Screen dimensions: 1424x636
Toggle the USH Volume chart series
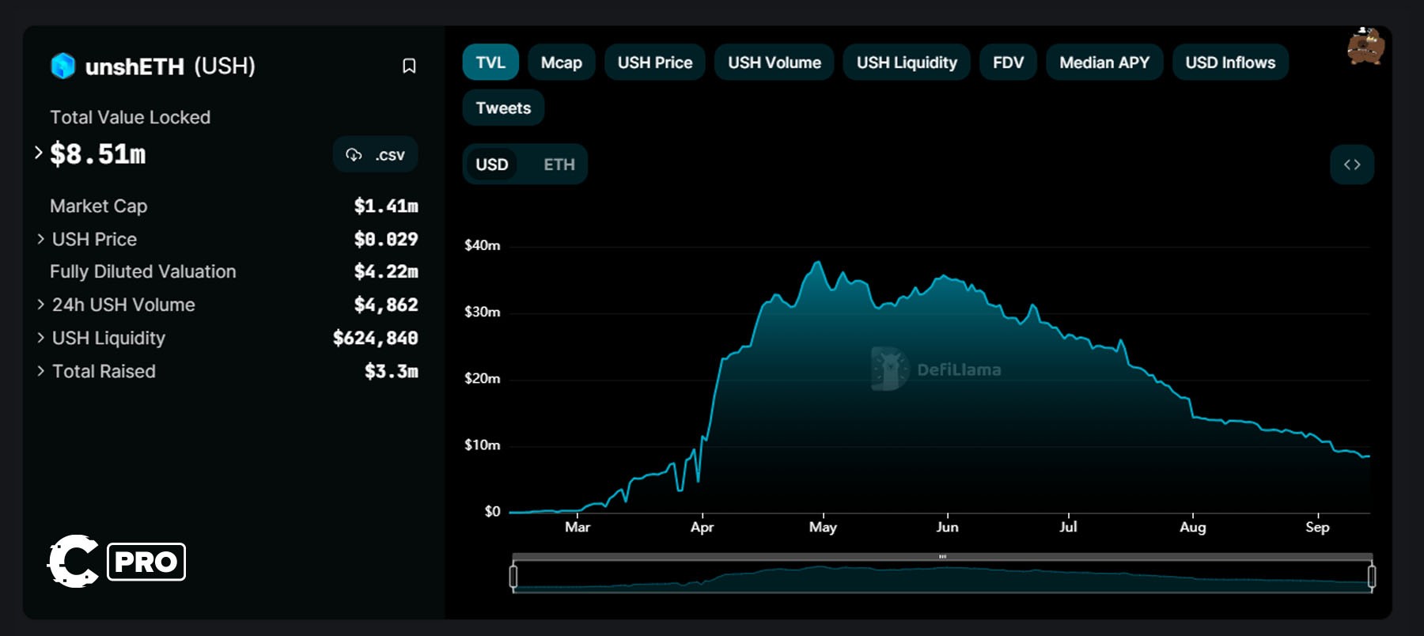(x=774, y=62)
